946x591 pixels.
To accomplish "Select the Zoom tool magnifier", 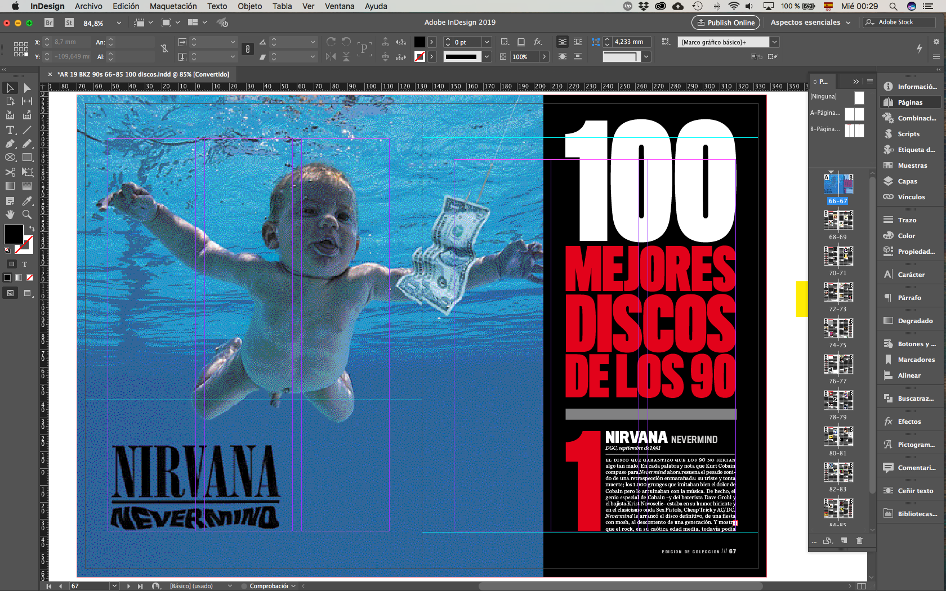I will tap(27, 214).
